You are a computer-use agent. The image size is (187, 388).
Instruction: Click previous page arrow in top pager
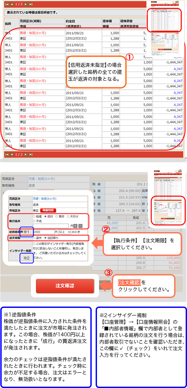click(x=12, y=4)
